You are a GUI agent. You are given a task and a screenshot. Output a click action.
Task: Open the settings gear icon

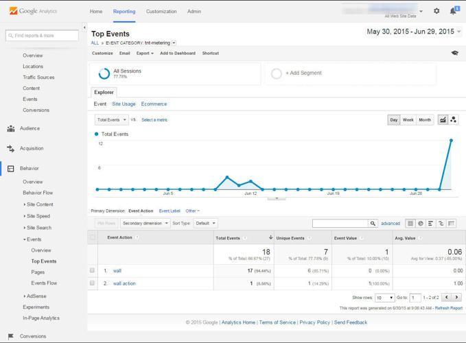(436, 11)
